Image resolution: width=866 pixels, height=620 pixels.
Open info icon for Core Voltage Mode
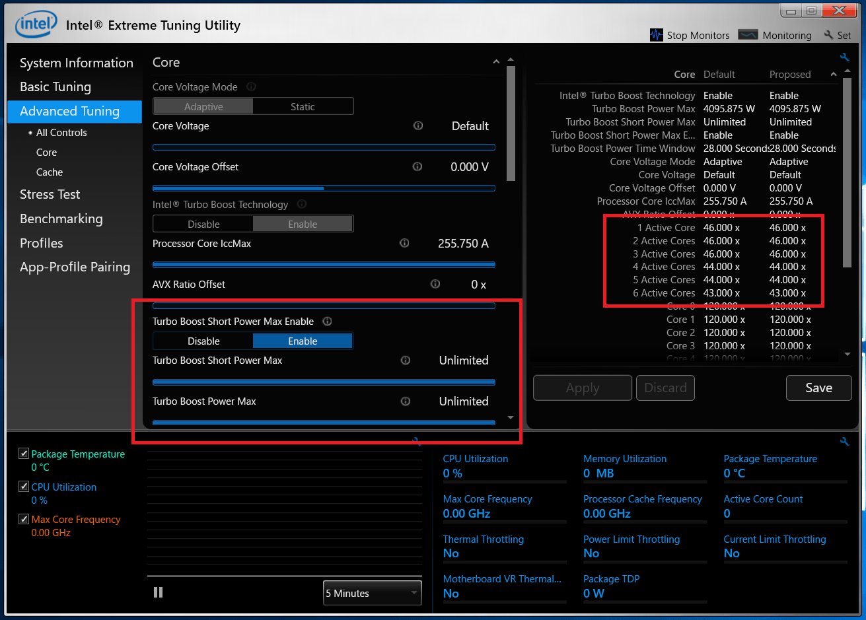point(251,86)
